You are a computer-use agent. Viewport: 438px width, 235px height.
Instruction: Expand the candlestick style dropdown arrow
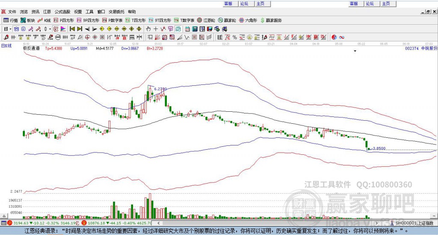click(50, 29)
